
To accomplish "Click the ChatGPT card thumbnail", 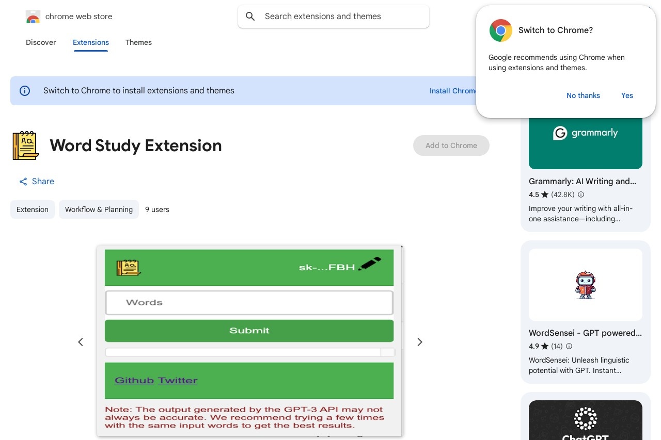I will point(586,420).
